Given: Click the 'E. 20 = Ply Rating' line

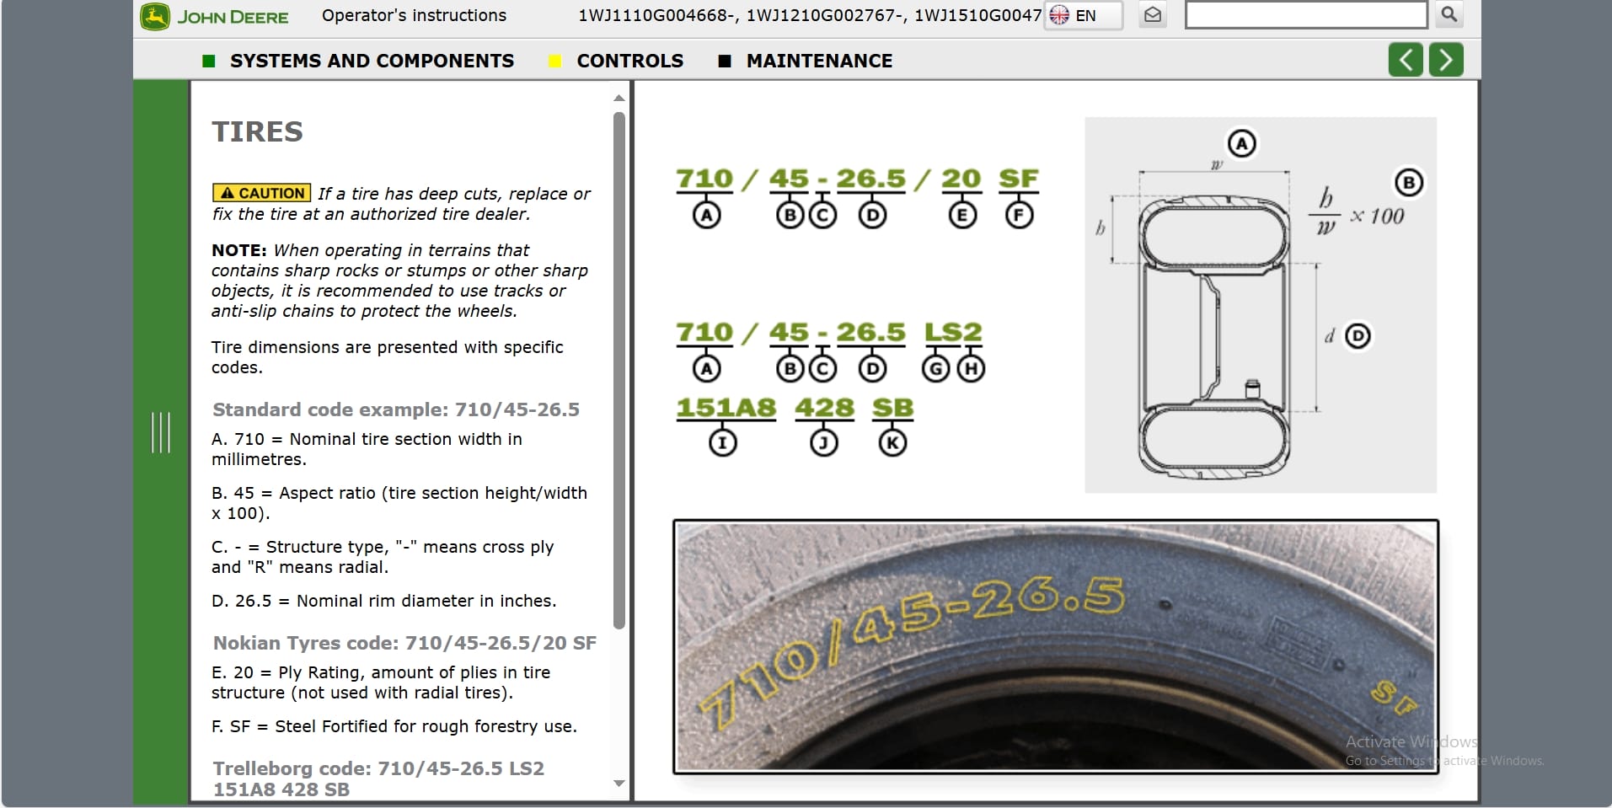Looking at the screenshot, I should (x=381, y=682).
